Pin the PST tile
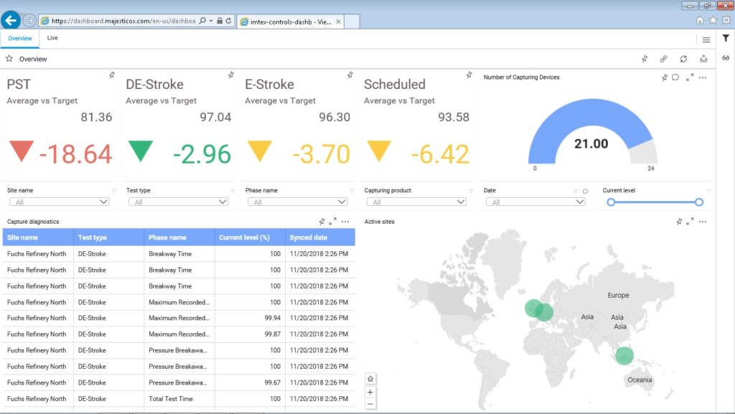The height and width of the screenshot is (414, 735). click(x=111, y=75)
